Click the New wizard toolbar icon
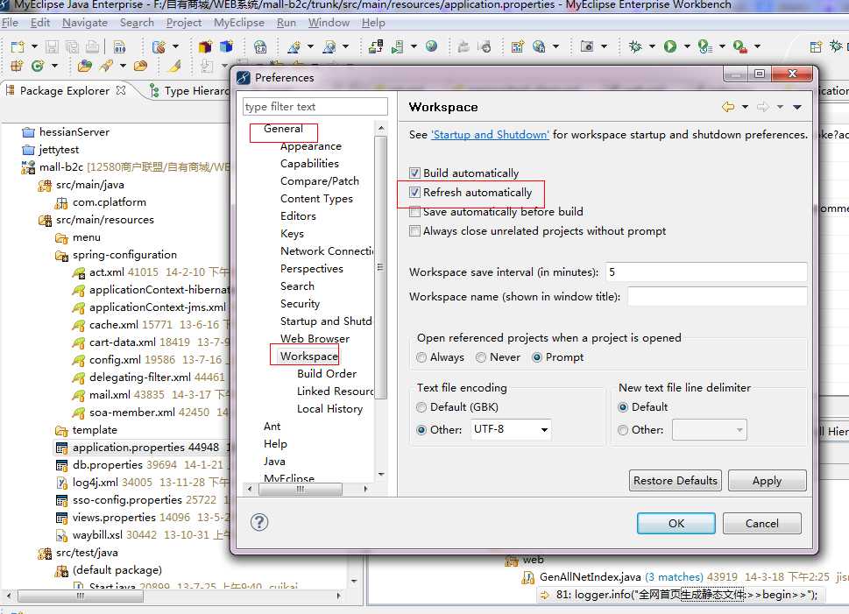849x614 pixels. (18, 46)
